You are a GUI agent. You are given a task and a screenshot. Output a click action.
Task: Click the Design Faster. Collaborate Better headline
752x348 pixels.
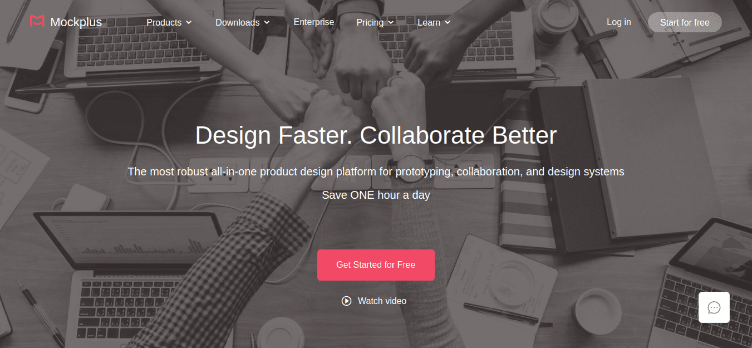[376, 136]
